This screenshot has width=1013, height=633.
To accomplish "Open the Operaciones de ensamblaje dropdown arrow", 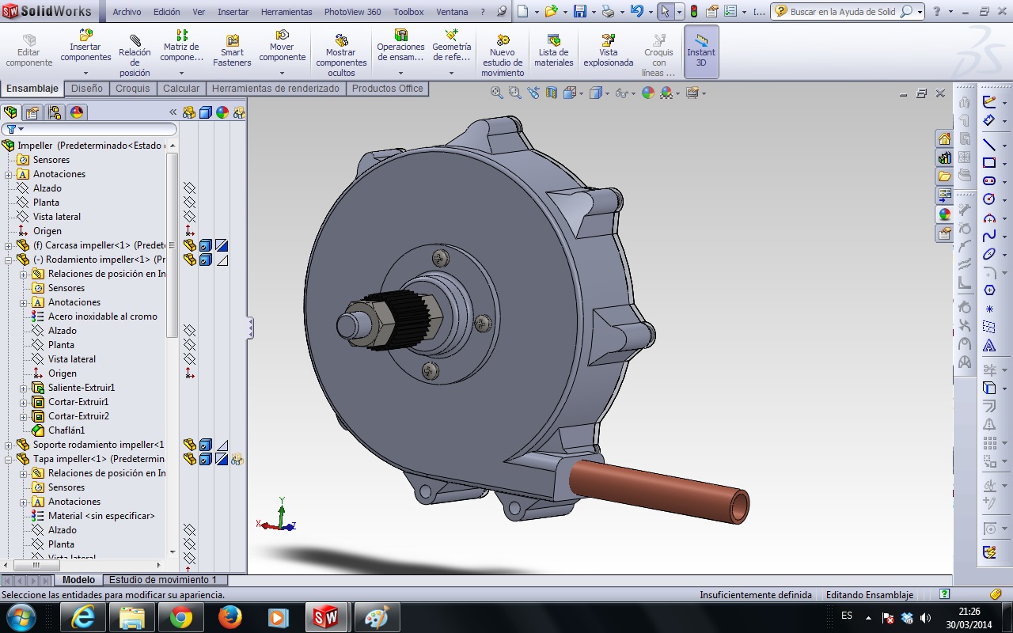I will [400, 74].
